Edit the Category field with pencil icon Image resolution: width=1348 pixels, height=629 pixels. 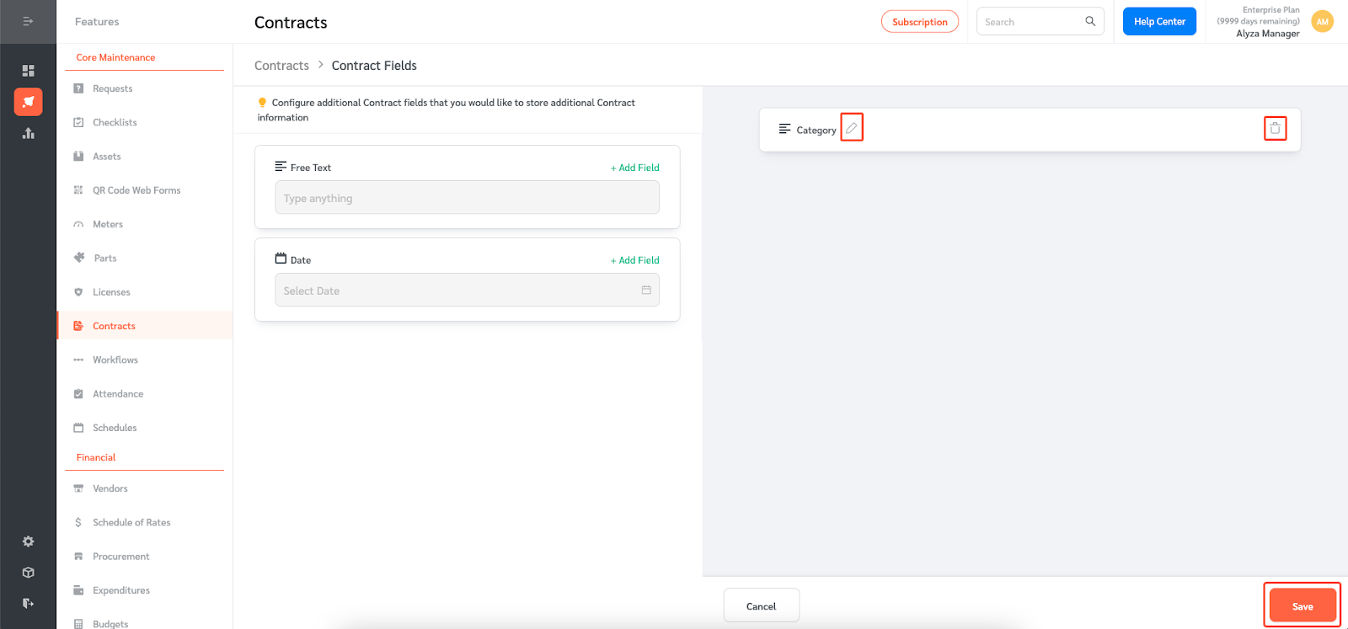(852, 128)
